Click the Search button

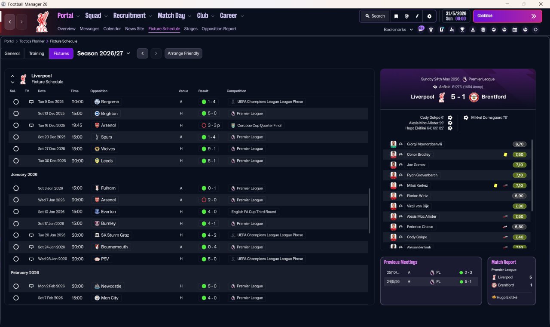(x=375, y=16)
